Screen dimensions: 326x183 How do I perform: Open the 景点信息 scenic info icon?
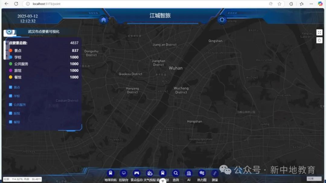137,173
